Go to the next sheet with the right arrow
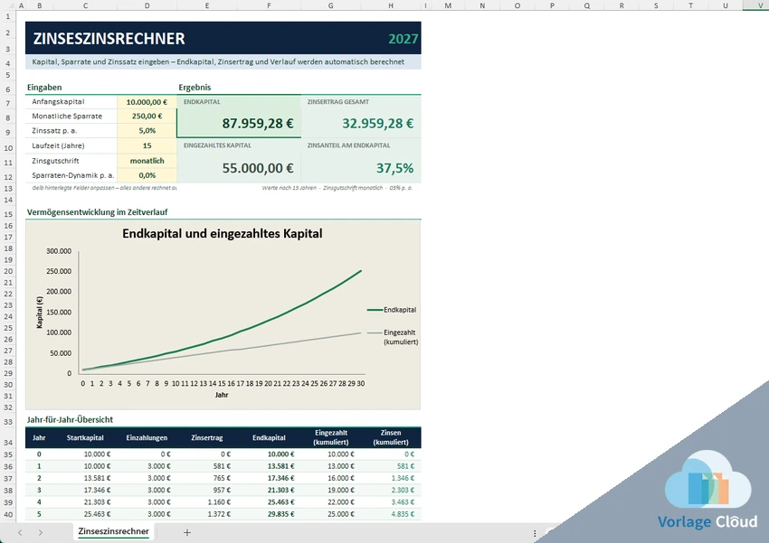 tap(40, 532)
